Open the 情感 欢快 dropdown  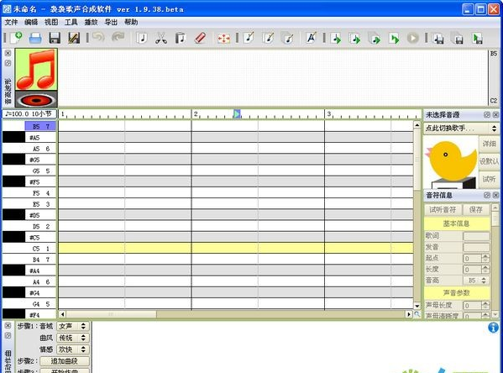click(x=73, y=349)
